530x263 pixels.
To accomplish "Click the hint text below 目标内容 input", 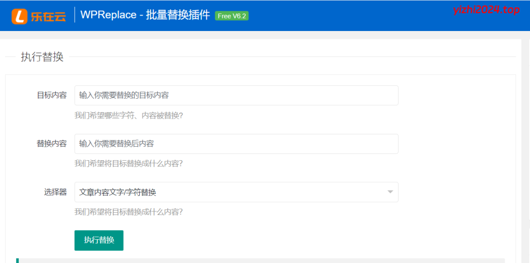I will 128,115.
